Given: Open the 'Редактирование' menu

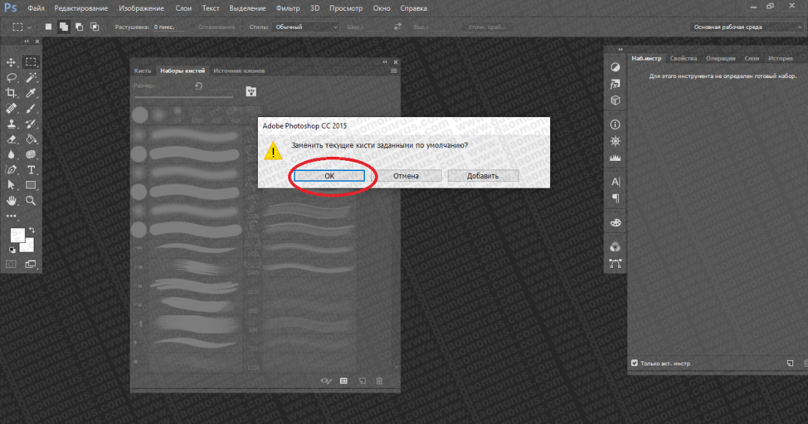Looking at the screenshot, I should [81, 9].
